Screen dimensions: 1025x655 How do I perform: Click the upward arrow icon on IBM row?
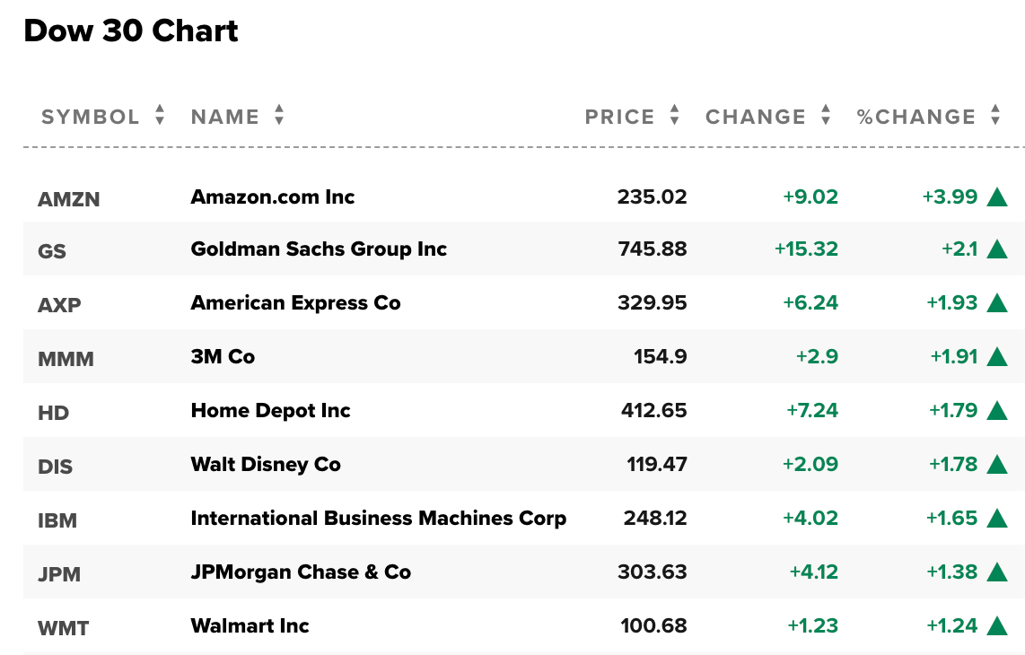coord(998,519)
